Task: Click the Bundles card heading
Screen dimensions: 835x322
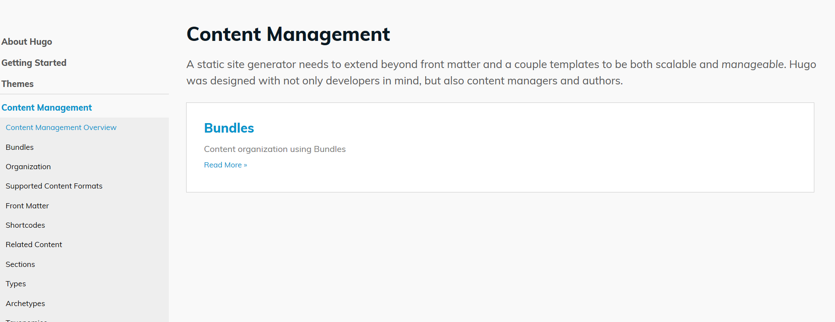Action: (x=229, y=128)
